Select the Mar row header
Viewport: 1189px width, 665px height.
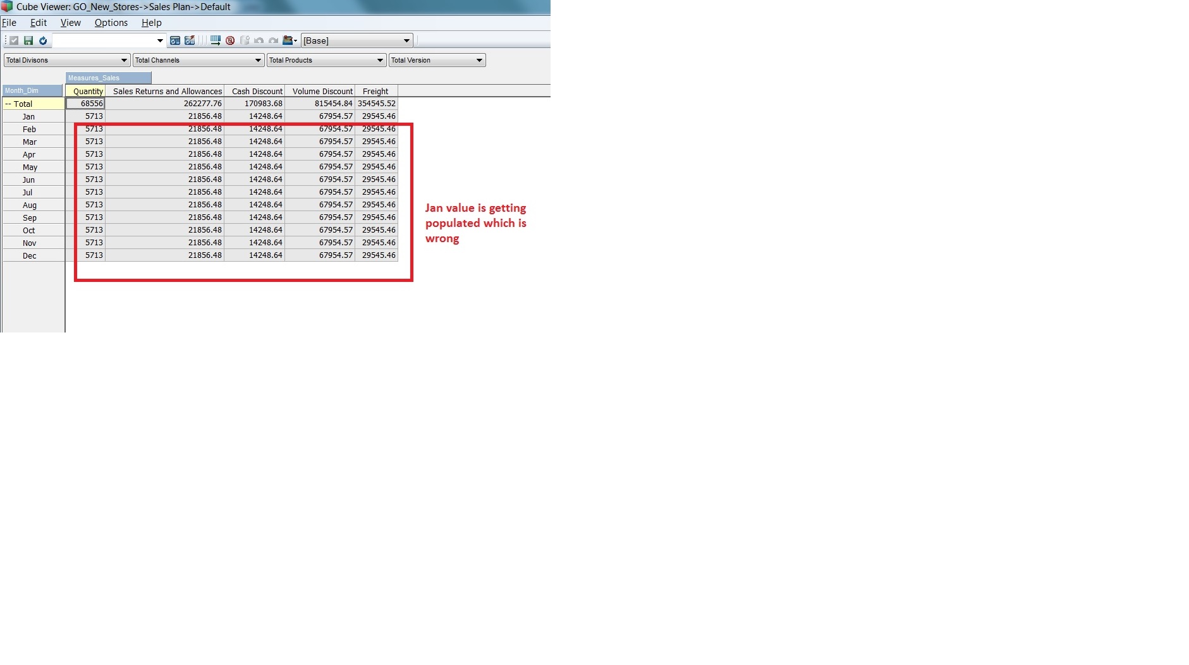coord(34,142)
